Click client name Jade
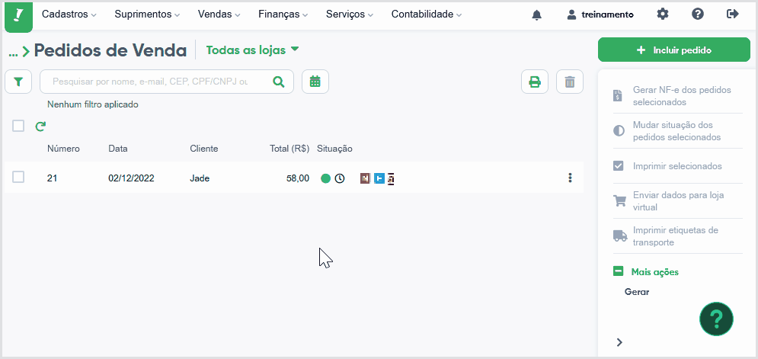758x359 pixels. (200, 178)
